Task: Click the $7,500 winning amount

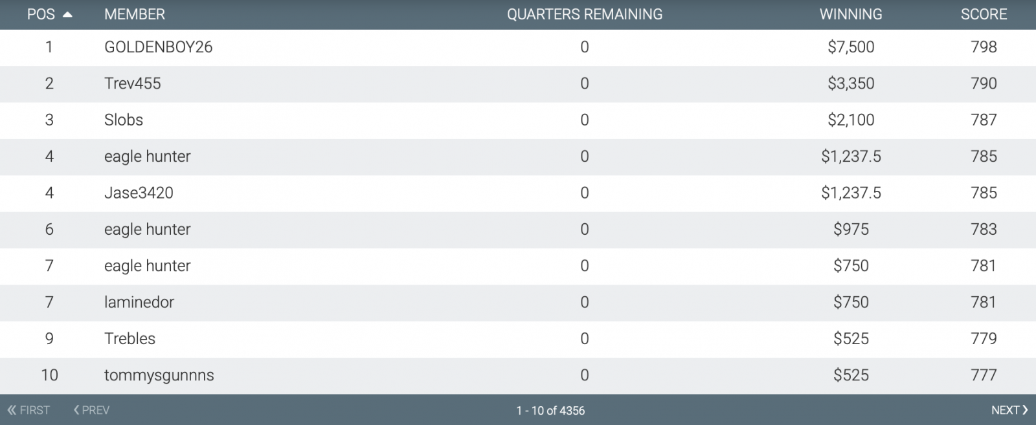Action: 851,47
